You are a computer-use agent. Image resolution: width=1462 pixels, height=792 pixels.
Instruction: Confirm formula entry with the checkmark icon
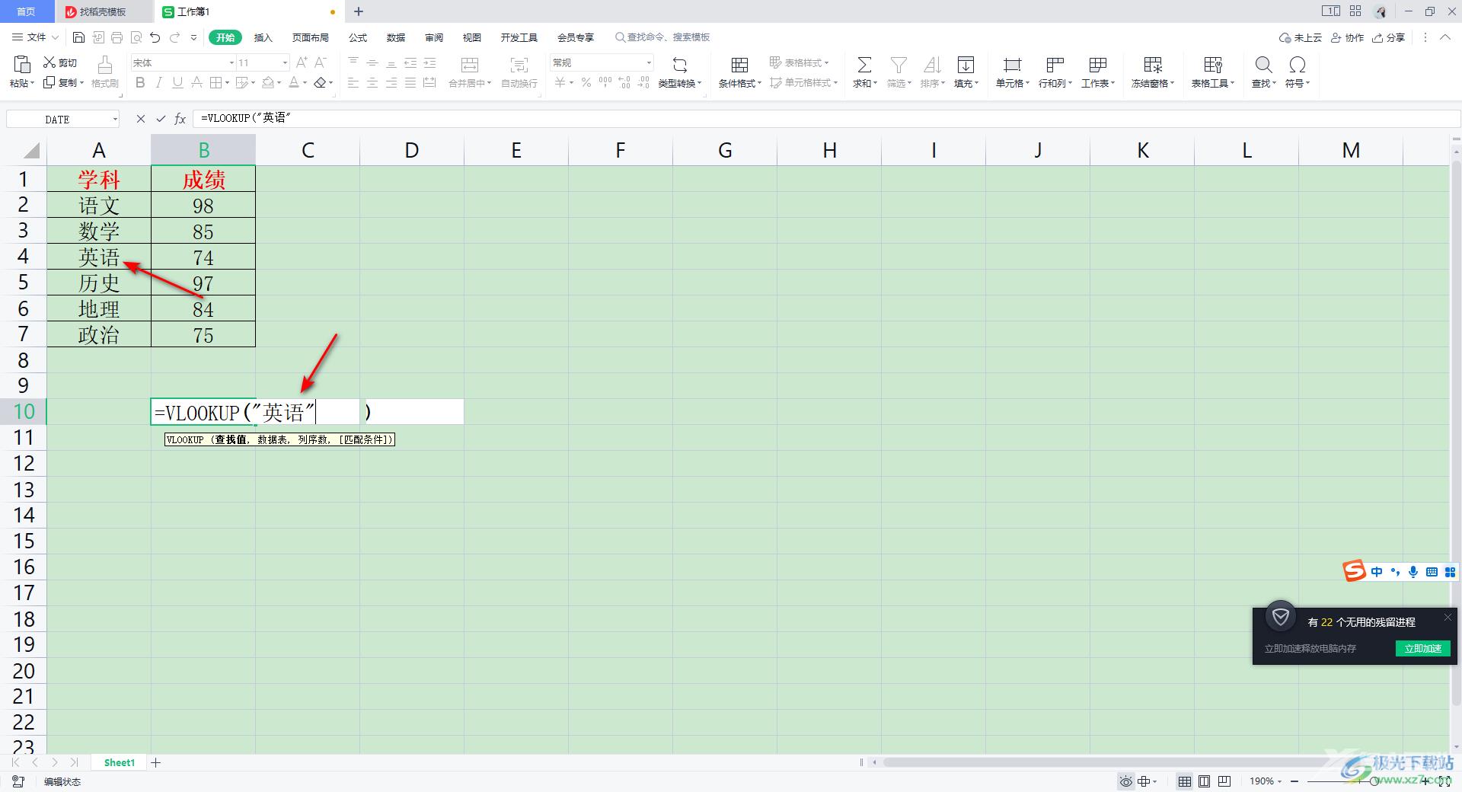click(x=161, y=119)
